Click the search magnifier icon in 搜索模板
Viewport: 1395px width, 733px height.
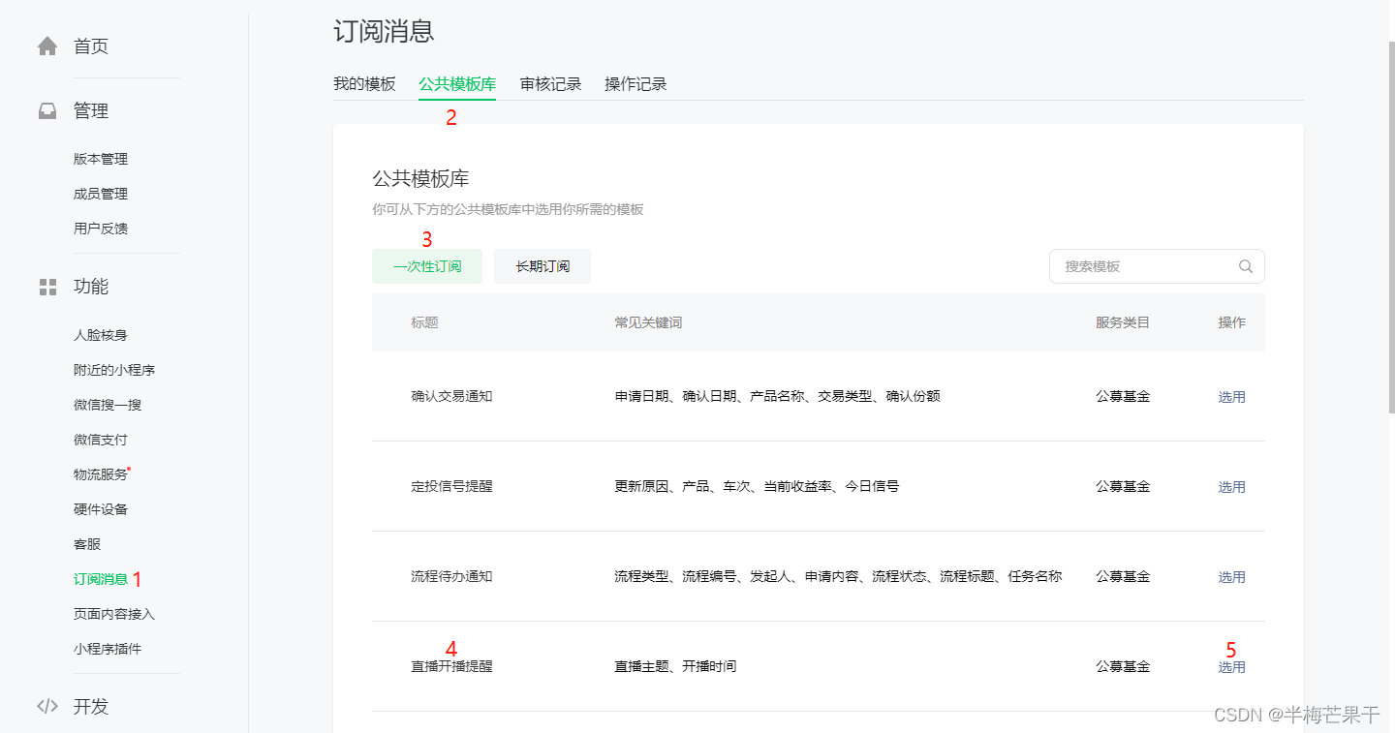(x=1246, y=266)
